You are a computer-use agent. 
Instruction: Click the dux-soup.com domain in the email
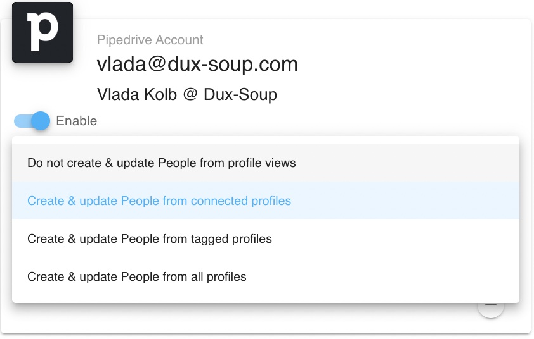tap(233, 65)
